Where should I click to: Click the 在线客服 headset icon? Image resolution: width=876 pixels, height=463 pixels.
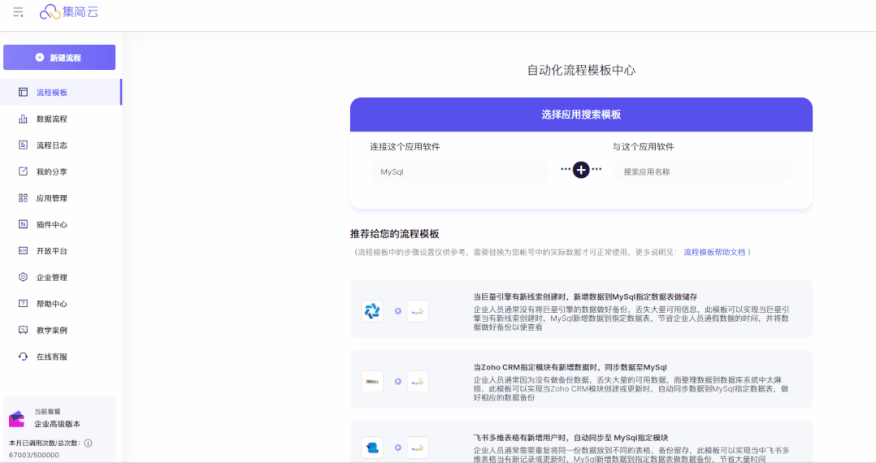(x=23, y=357)
